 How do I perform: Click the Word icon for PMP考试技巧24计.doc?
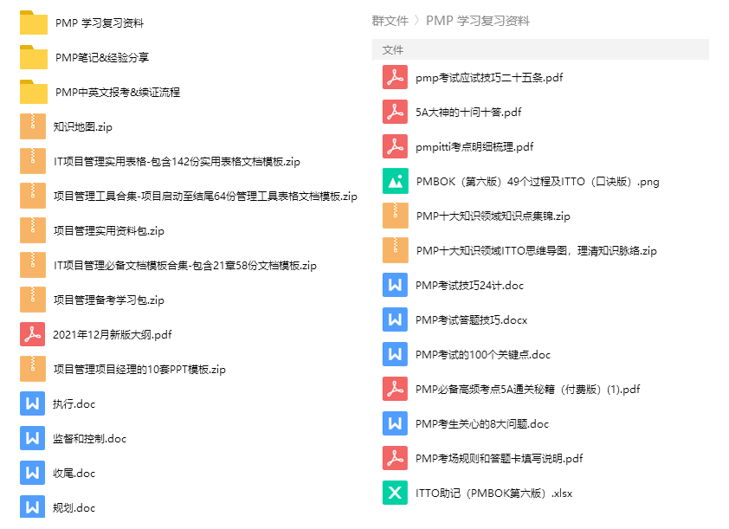(x=395, y=285)
